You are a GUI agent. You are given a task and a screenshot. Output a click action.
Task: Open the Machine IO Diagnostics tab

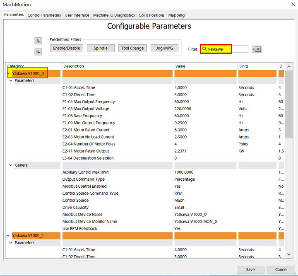[114, 15]
